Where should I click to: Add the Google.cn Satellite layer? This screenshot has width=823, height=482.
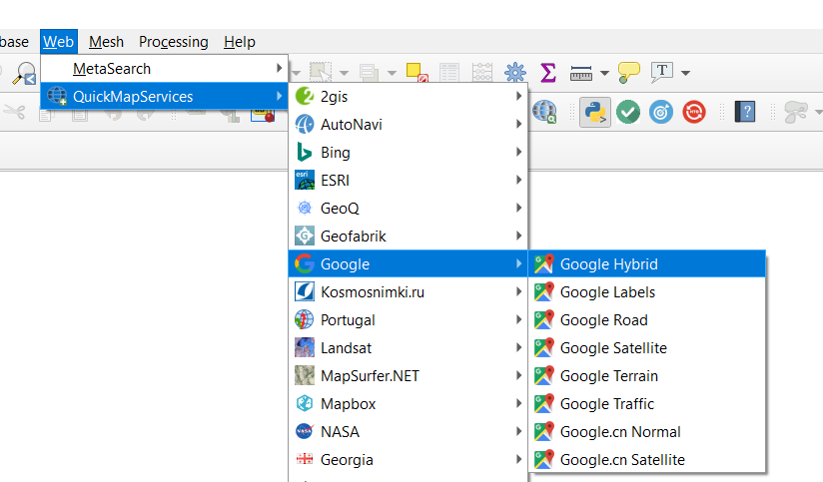click(x=647, y=459)
